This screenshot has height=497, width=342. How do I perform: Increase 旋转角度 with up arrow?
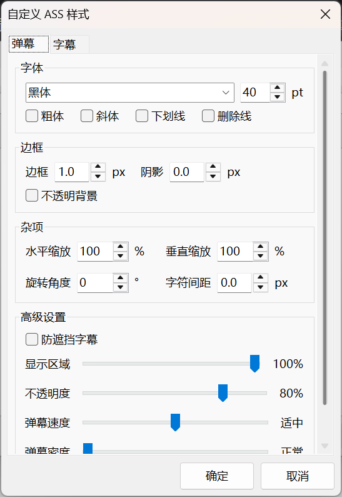(120, 278)
